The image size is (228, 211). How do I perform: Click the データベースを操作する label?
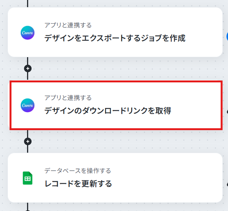[x=77, y=171]
